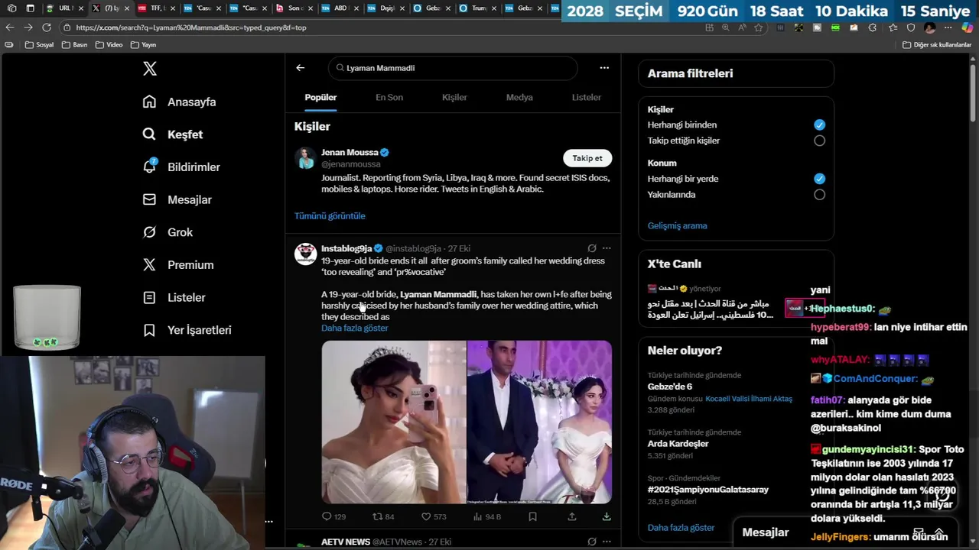Open Arda Kardeşler trend
This screenshot has height=550, width=979.
678,444
